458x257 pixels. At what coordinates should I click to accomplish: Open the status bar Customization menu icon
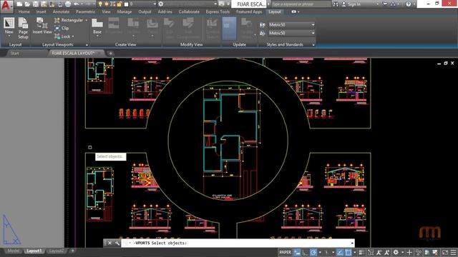pyautogui.click(x=453, y=252)
